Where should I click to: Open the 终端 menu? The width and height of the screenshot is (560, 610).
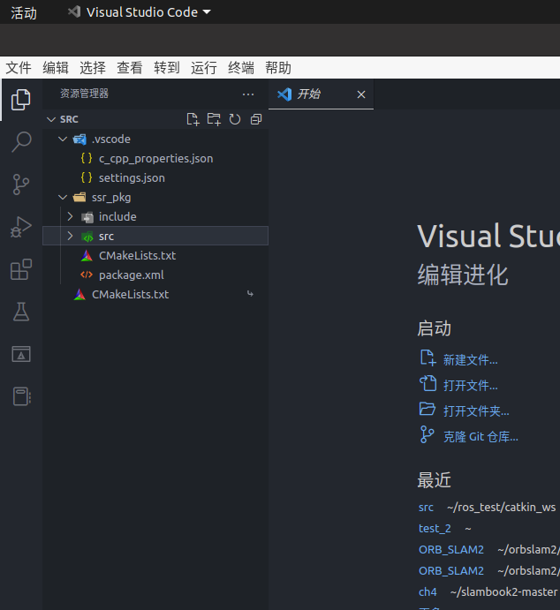click(x=241, y=68)
